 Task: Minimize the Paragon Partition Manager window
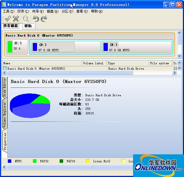click(x=166, y=5)
